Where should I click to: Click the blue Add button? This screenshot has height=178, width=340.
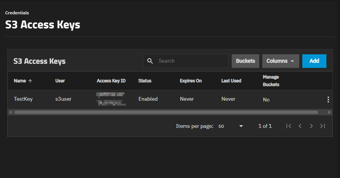click(314, 61)
